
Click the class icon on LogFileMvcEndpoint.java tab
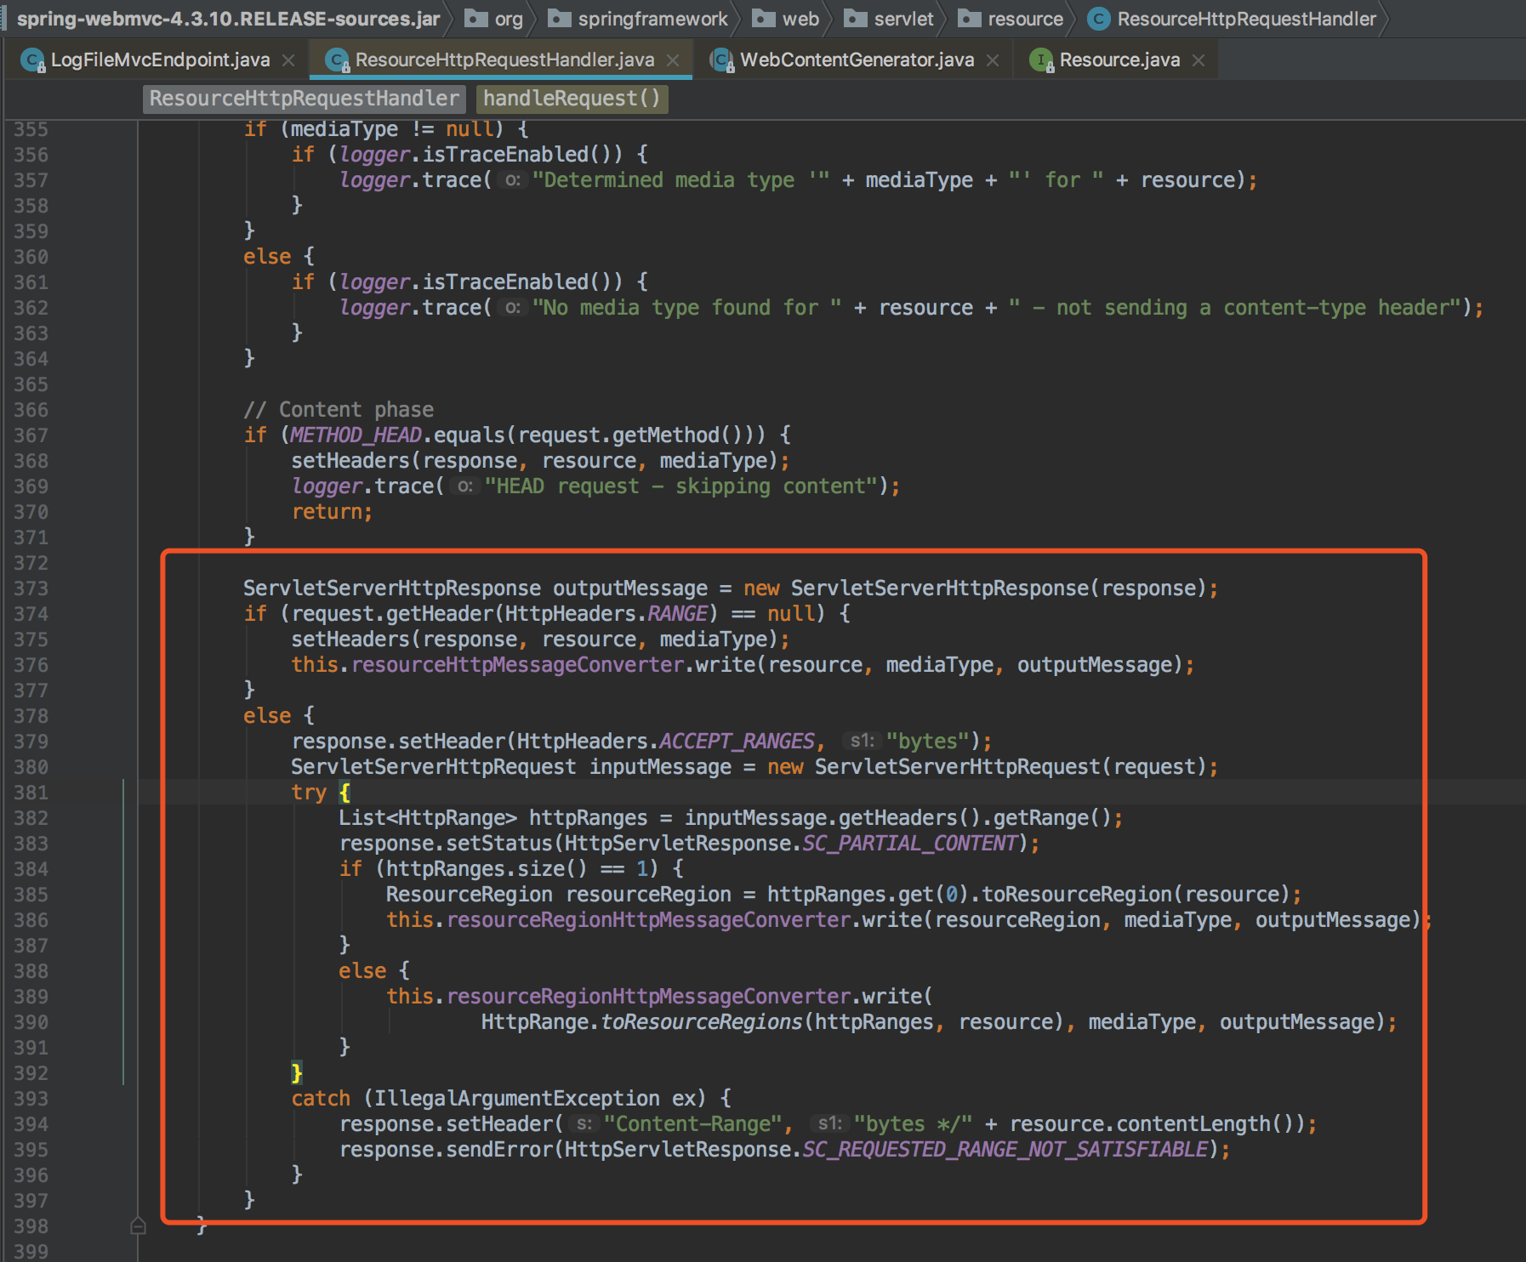pyautogui.click(x=32, y=60)
